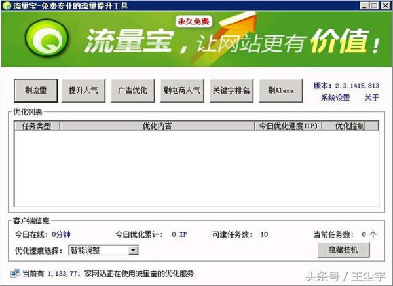Close the 流量宝 window
This screenshot has width=393, height=286.
386,5
